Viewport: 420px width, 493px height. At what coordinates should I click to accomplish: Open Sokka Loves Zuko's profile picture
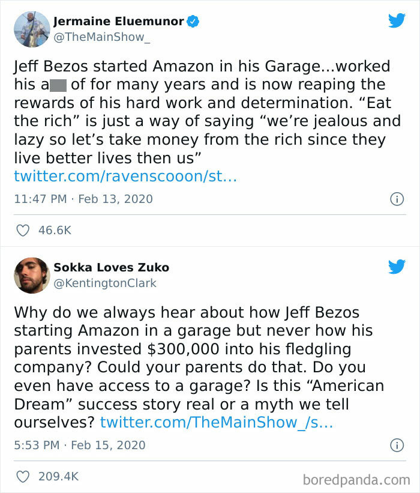click(x=31, y=276)
